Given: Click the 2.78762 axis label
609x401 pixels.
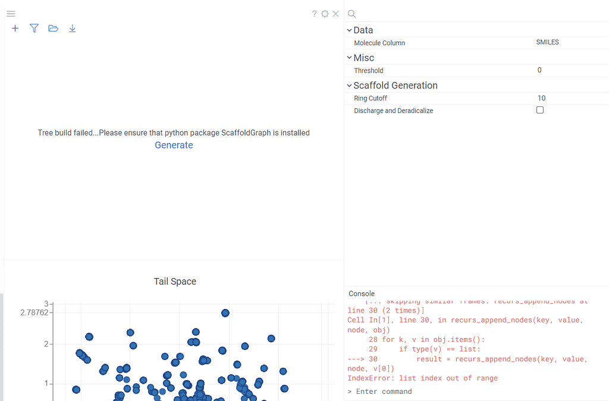Looking at the screenshot, I should tap(34, 312).
